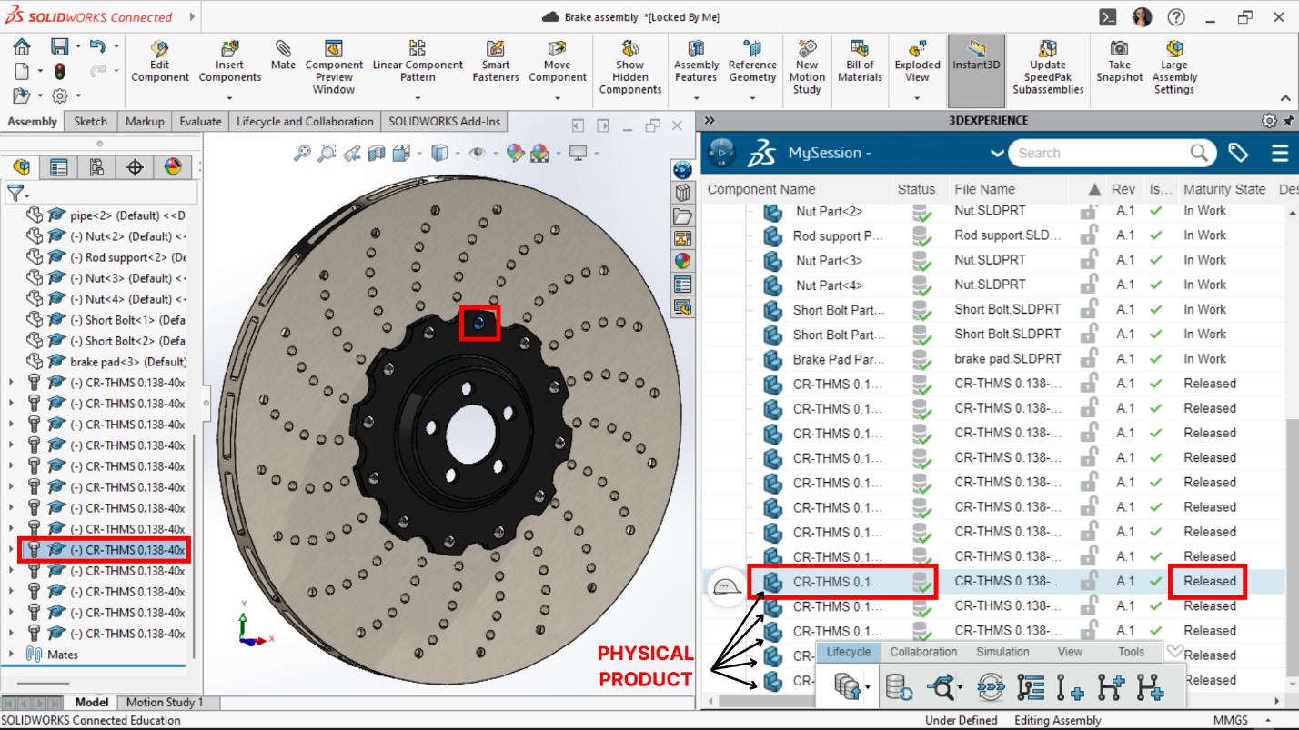Image resolution: width=1299 pixels, height=730 pixels.
Task: Select pipe<2> in the feature tree
Action: click(x=107, y=215)
